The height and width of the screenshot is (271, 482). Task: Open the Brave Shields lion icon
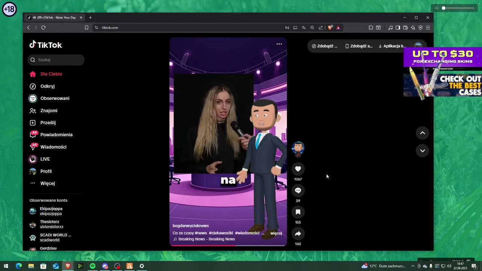[330, 27]
